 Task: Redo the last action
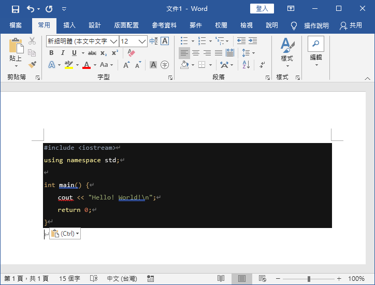pos(49,9)
